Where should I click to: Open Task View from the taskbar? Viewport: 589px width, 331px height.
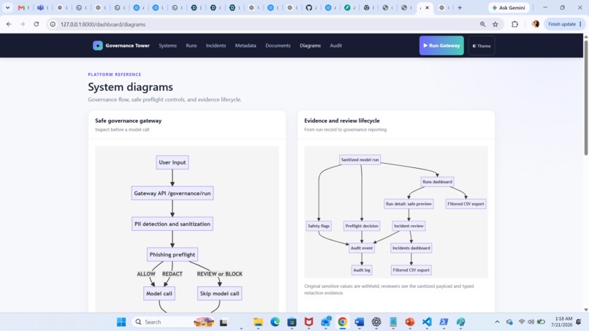point(224,322)
